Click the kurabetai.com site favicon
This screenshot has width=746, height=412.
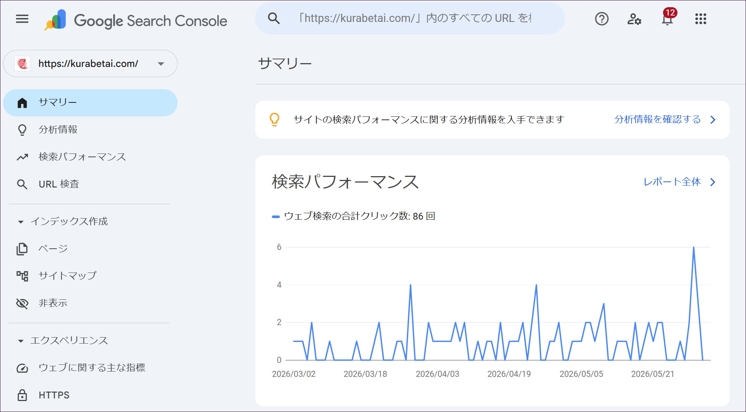(22, 64)
